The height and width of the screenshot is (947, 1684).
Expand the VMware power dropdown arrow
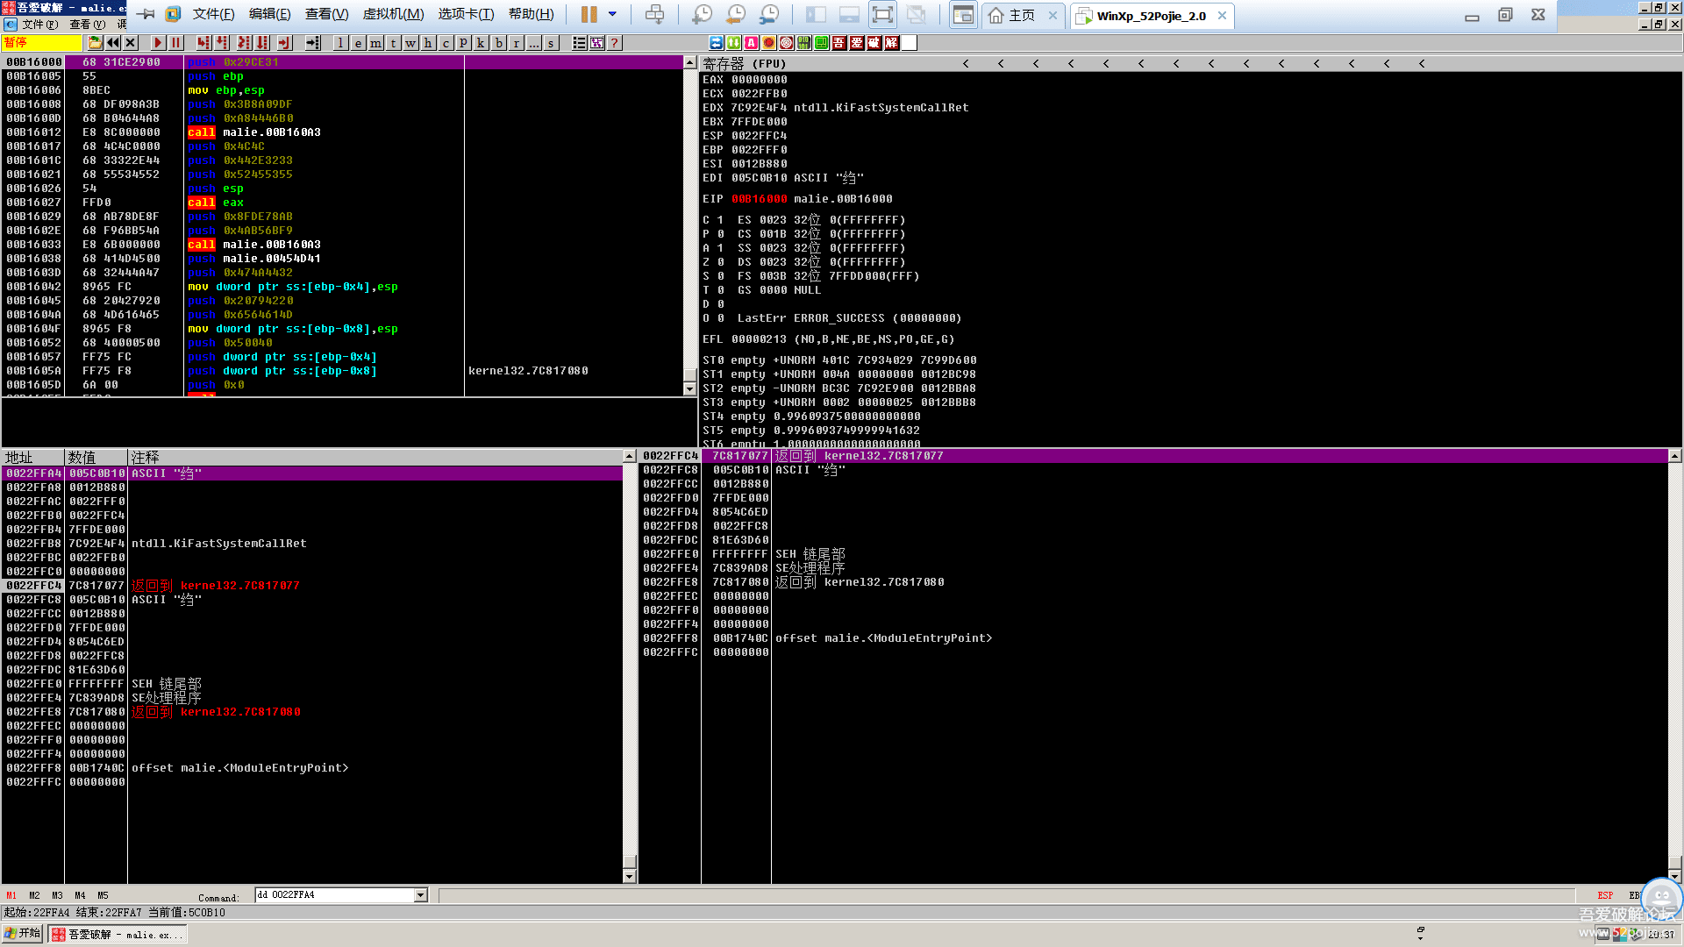click(x=612, y=15)
